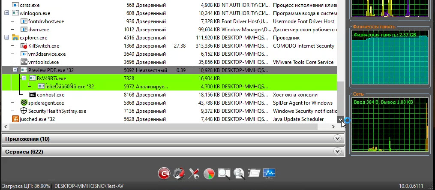Click the 'Java Update Scheduler' description
The height and width of the screenshot is (190, 435).
coord(298,119)
